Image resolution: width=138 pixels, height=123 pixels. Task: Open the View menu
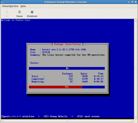click(x=23, y=6)
